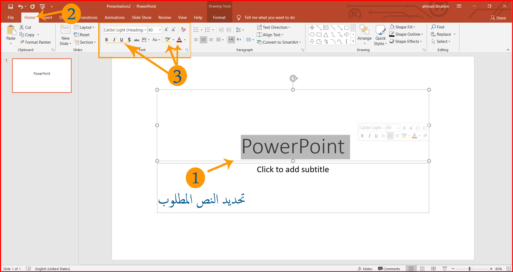Decrease list indent level
513x272 pixels.
pos(221,30)
